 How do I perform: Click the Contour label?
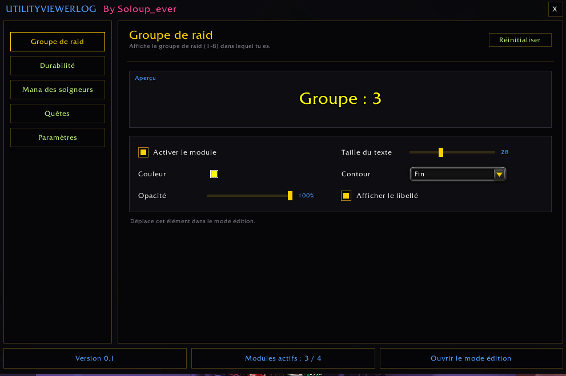tap(356, 174)
